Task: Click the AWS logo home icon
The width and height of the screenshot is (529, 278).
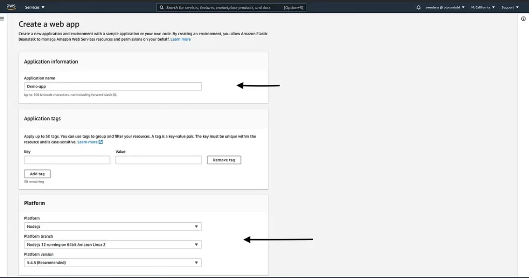Action: point(11,7)
